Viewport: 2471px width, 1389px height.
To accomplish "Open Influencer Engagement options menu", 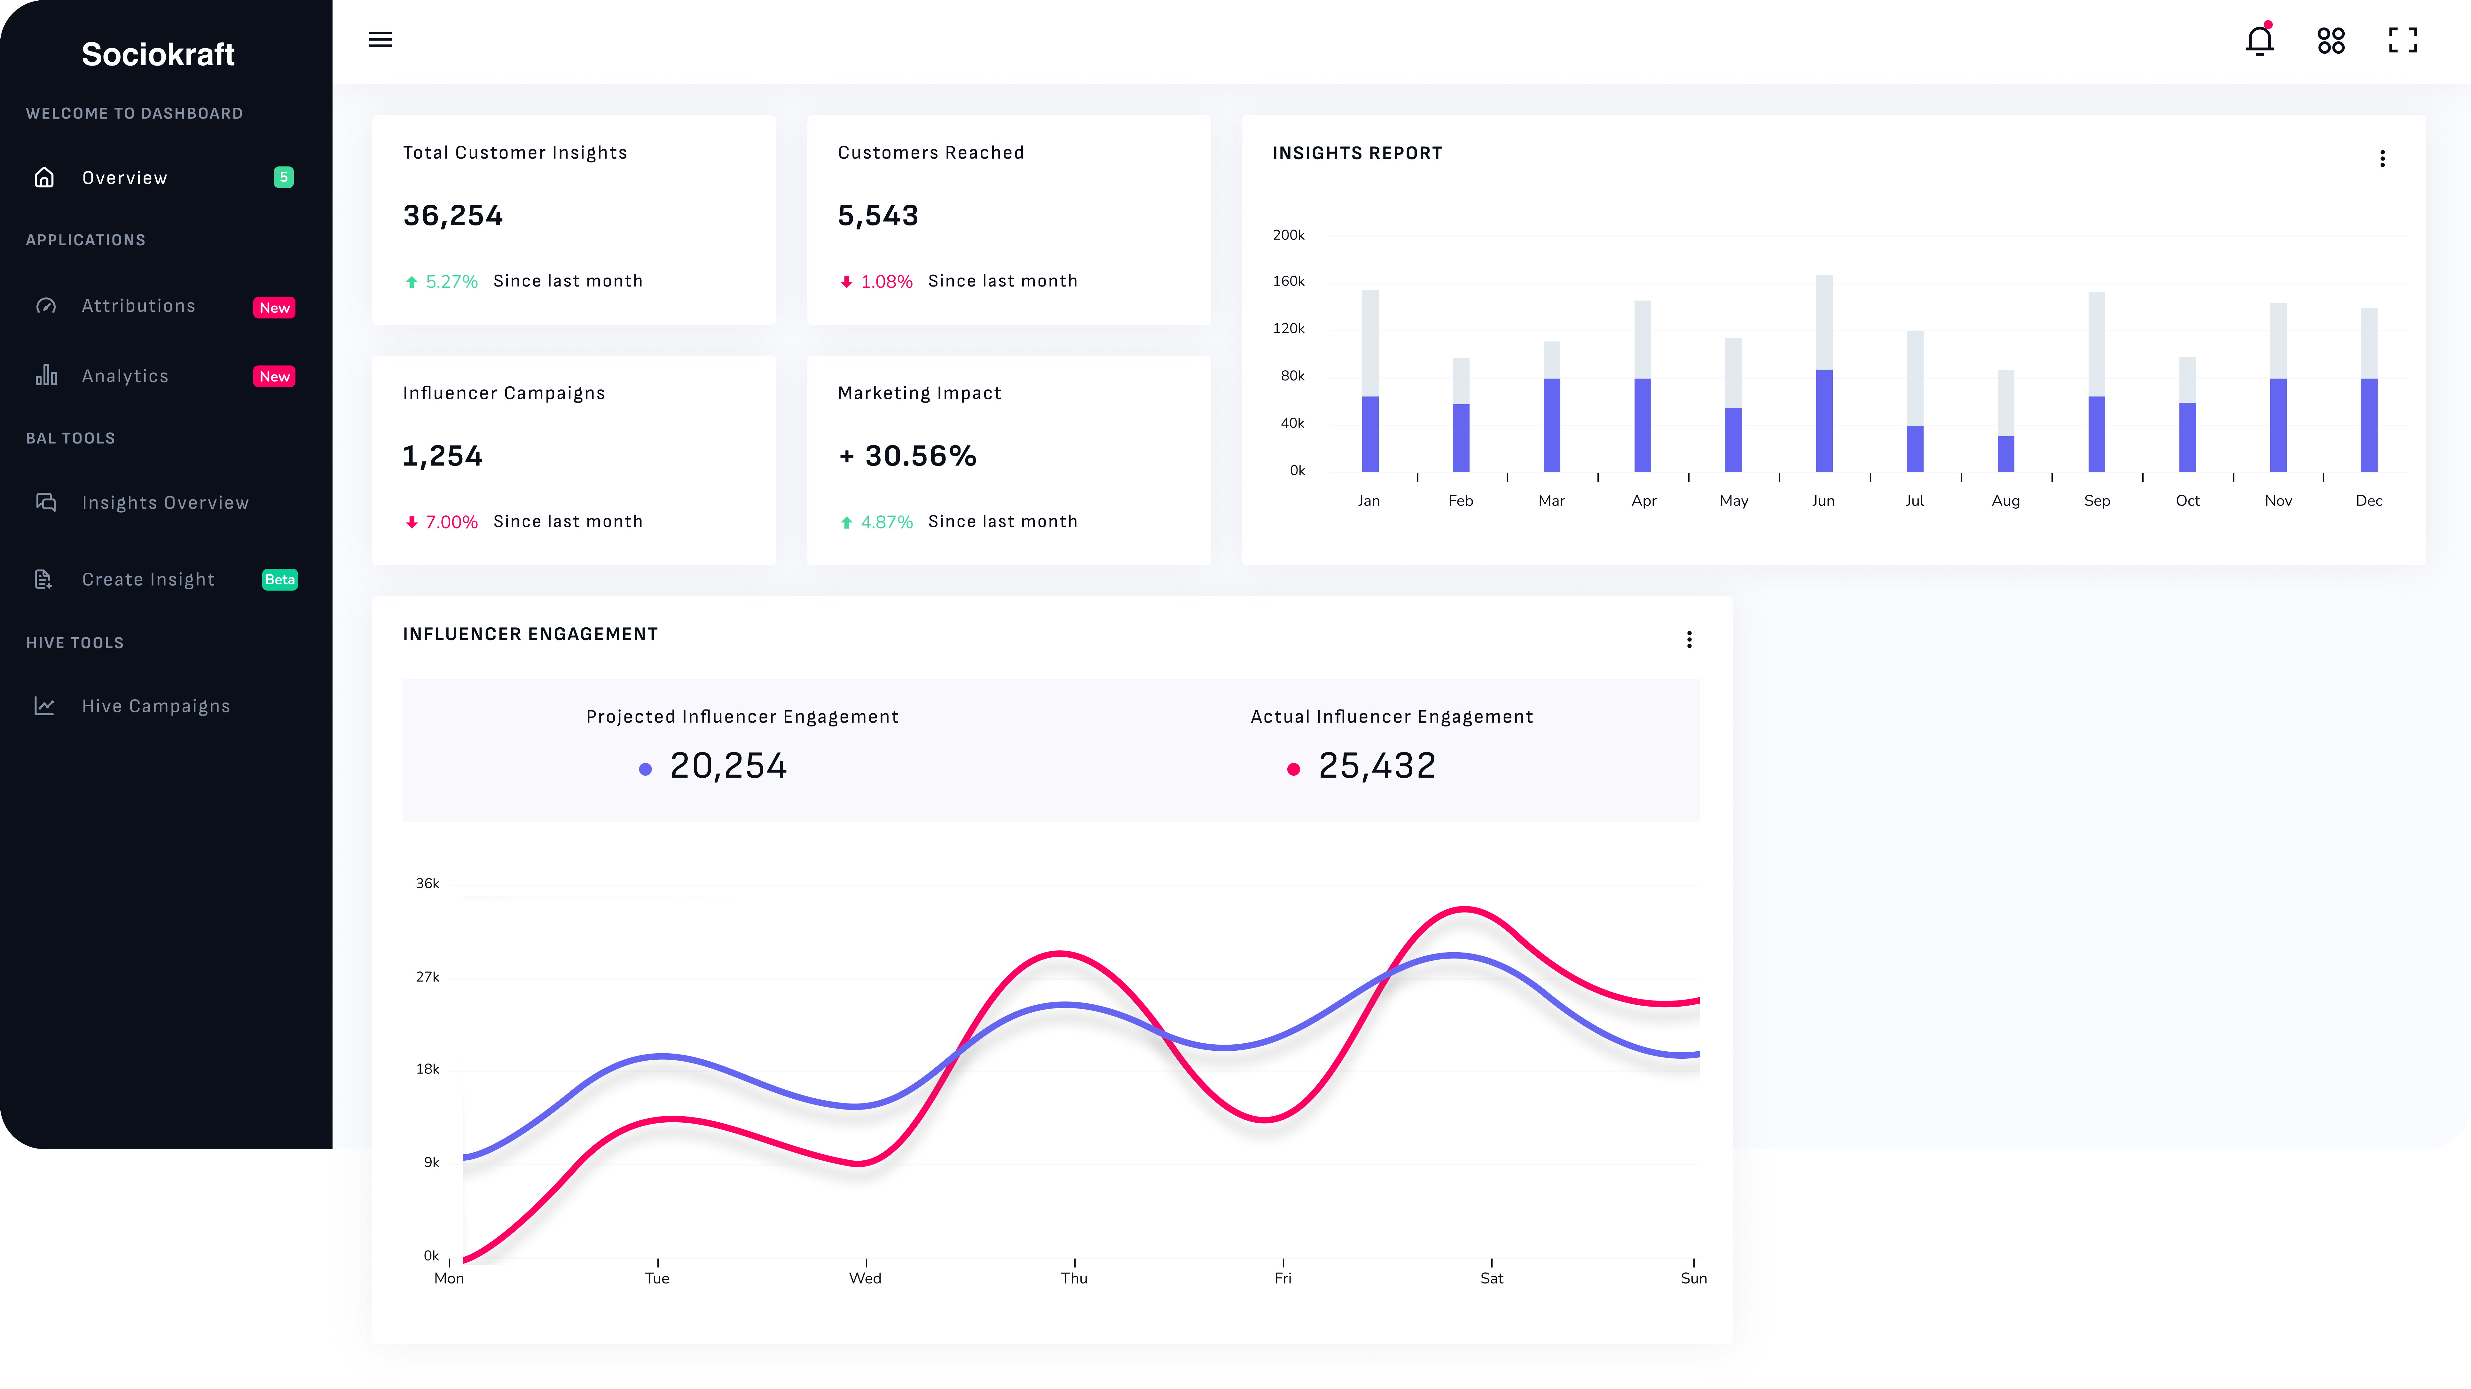I will click(x=1689, y=640).
